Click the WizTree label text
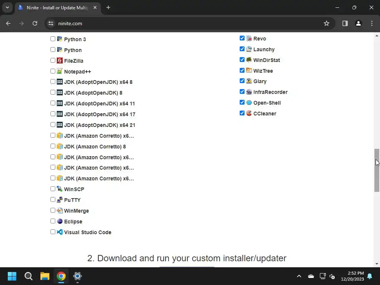 click(263, 71)
